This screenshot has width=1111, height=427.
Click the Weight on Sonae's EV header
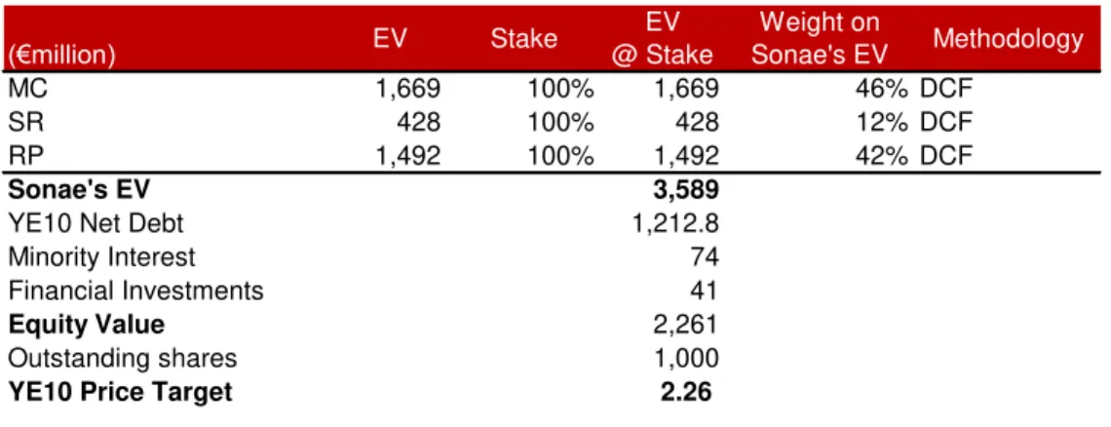click(x=819, y=38)
